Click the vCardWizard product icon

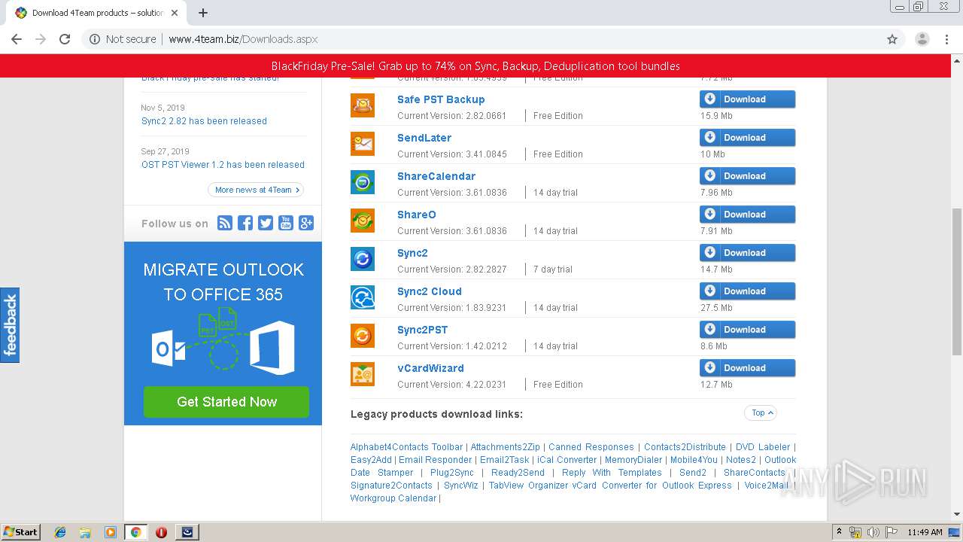(363, 374)
